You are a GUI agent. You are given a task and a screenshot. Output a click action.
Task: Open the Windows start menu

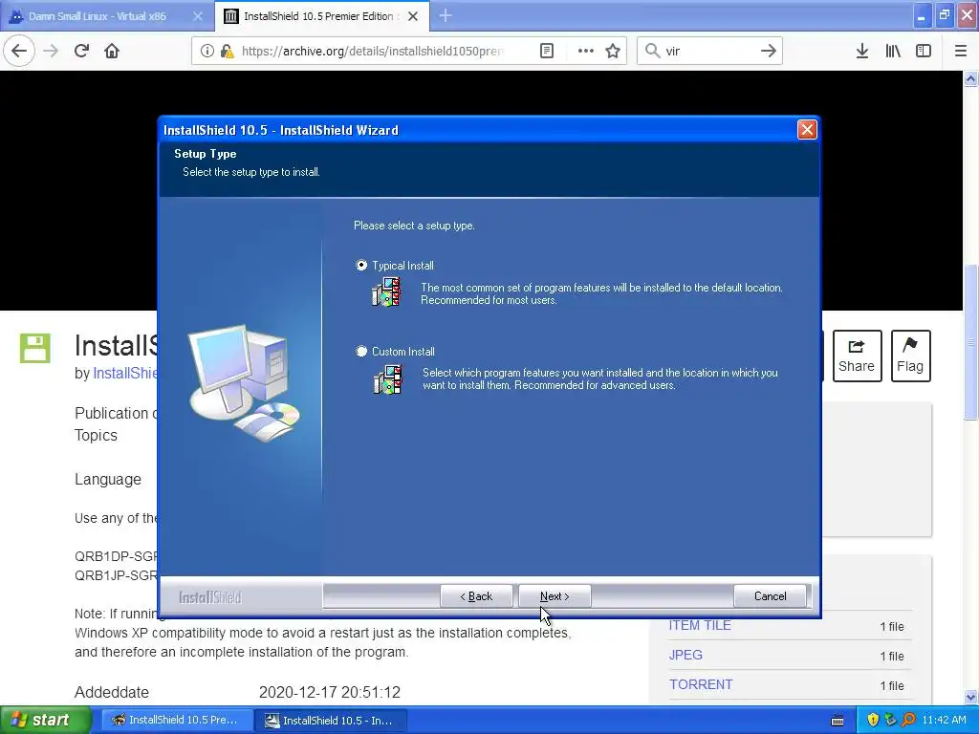(45, 720)
